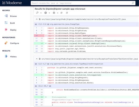The height and width of the screenshot is (107, 139).
Task: Click the Moderne logo in header
Action: (x=12, y=3)
